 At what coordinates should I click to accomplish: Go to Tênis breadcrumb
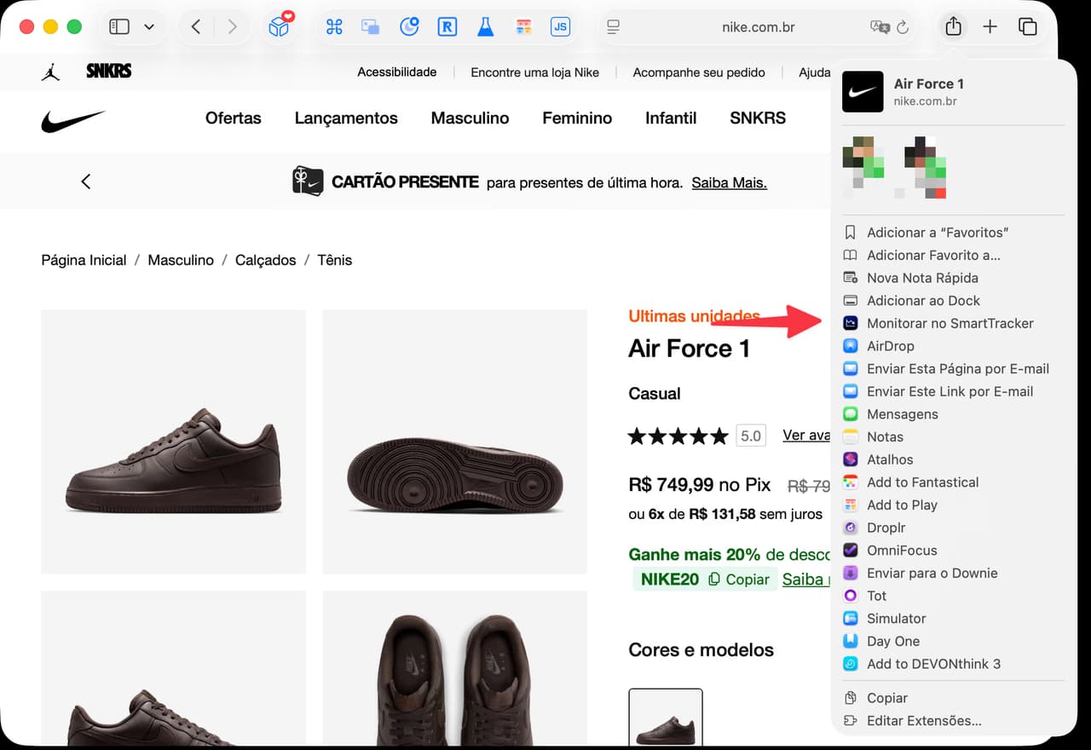(335, 260)
